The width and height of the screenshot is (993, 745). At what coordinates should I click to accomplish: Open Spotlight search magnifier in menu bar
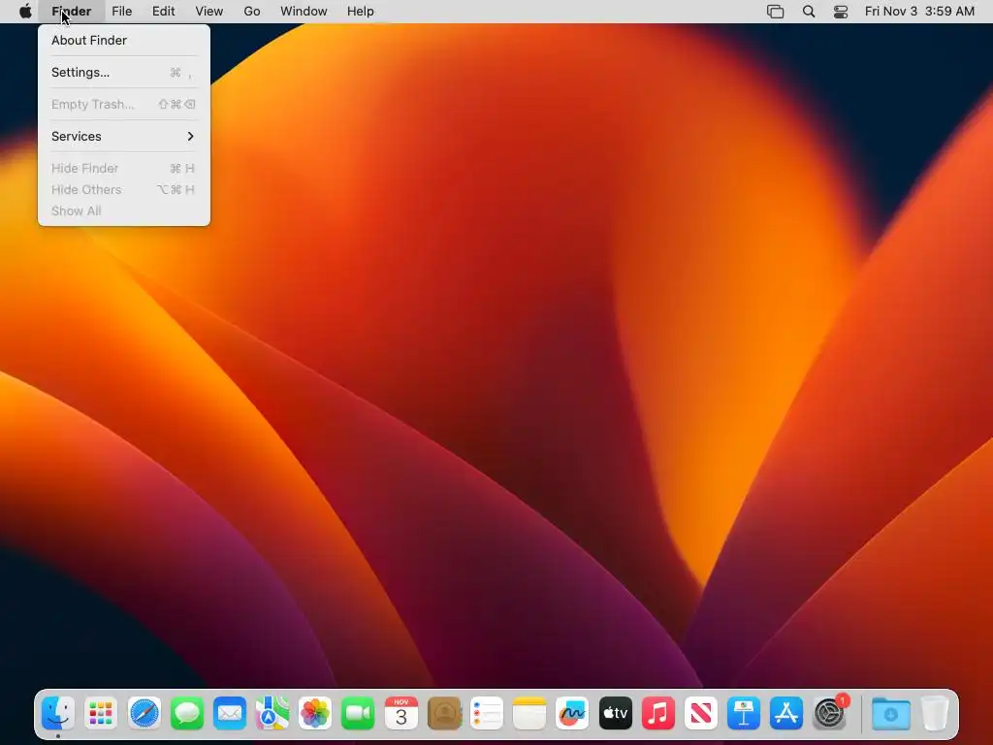[x=809, y=12]
